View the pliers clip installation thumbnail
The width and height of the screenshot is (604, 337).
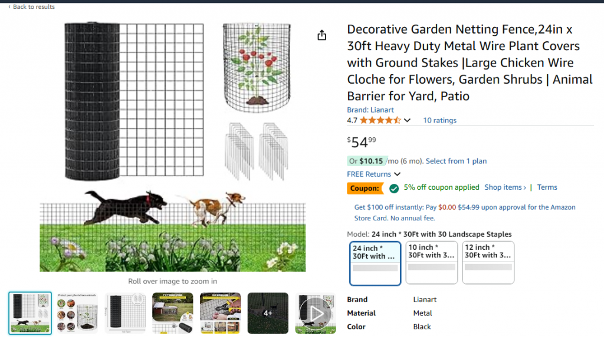220,313
